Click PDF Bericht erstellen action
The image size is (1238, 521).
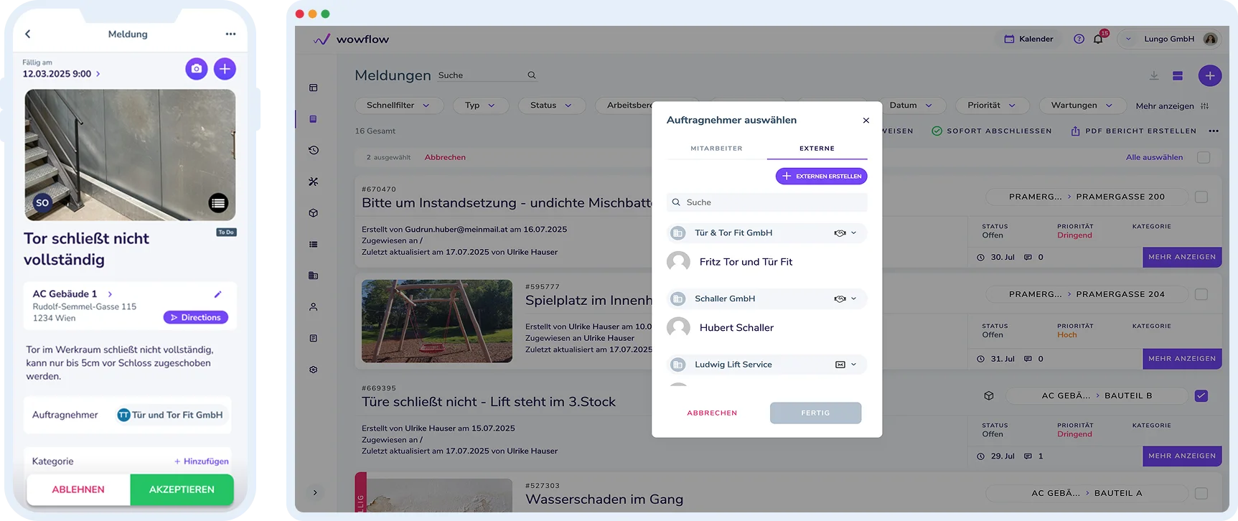click(1134, 131)
